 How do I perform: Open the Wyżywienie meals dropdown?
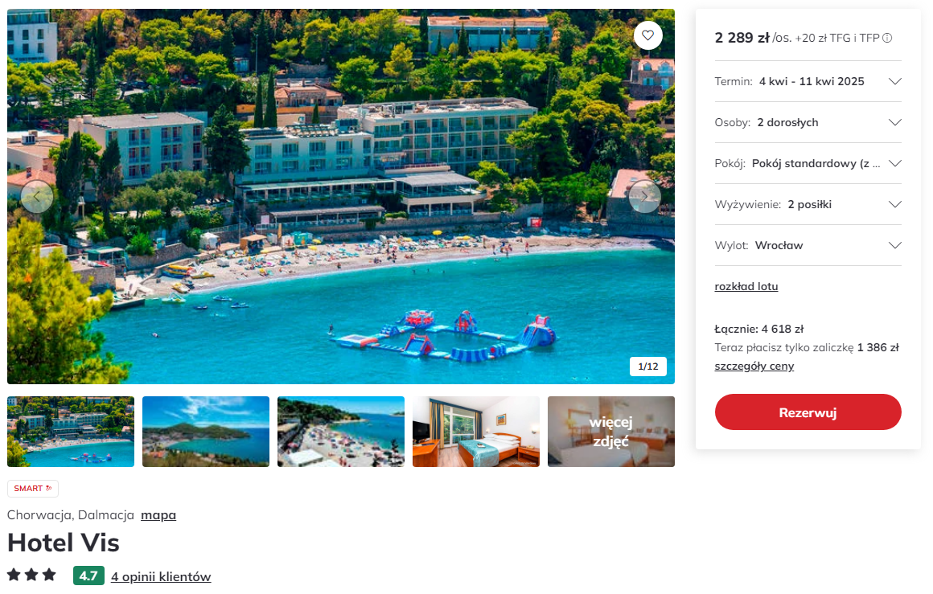click(x=808, y=204)
